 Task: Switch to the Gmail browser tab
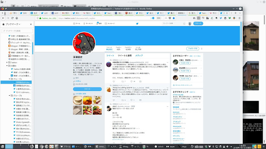coord(66,13)
